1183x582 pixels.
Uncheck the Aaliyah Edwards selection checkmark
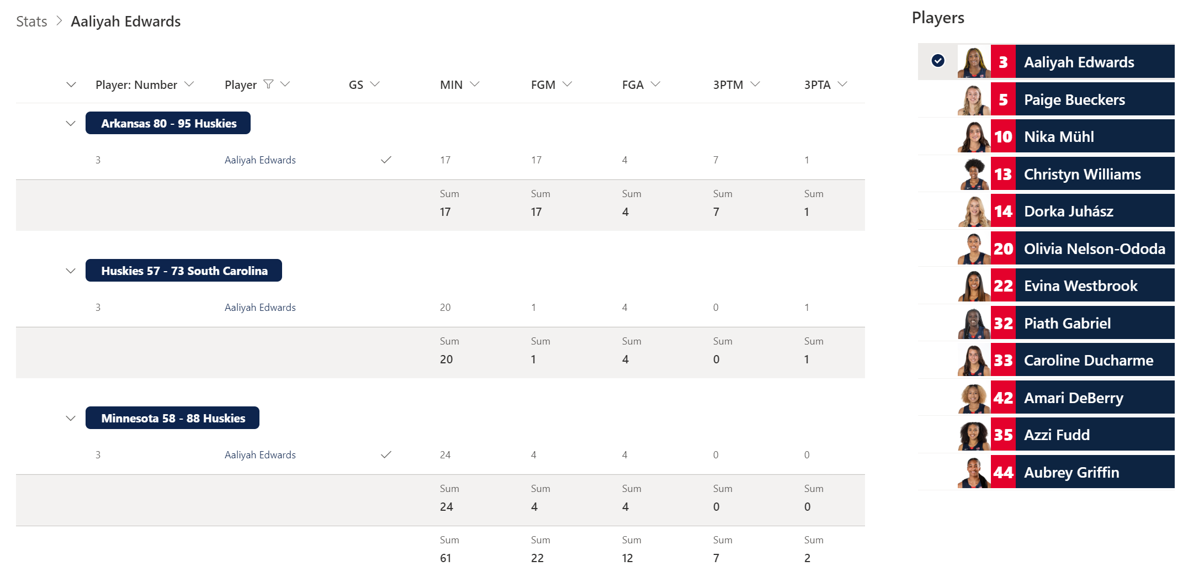point(938,61)
